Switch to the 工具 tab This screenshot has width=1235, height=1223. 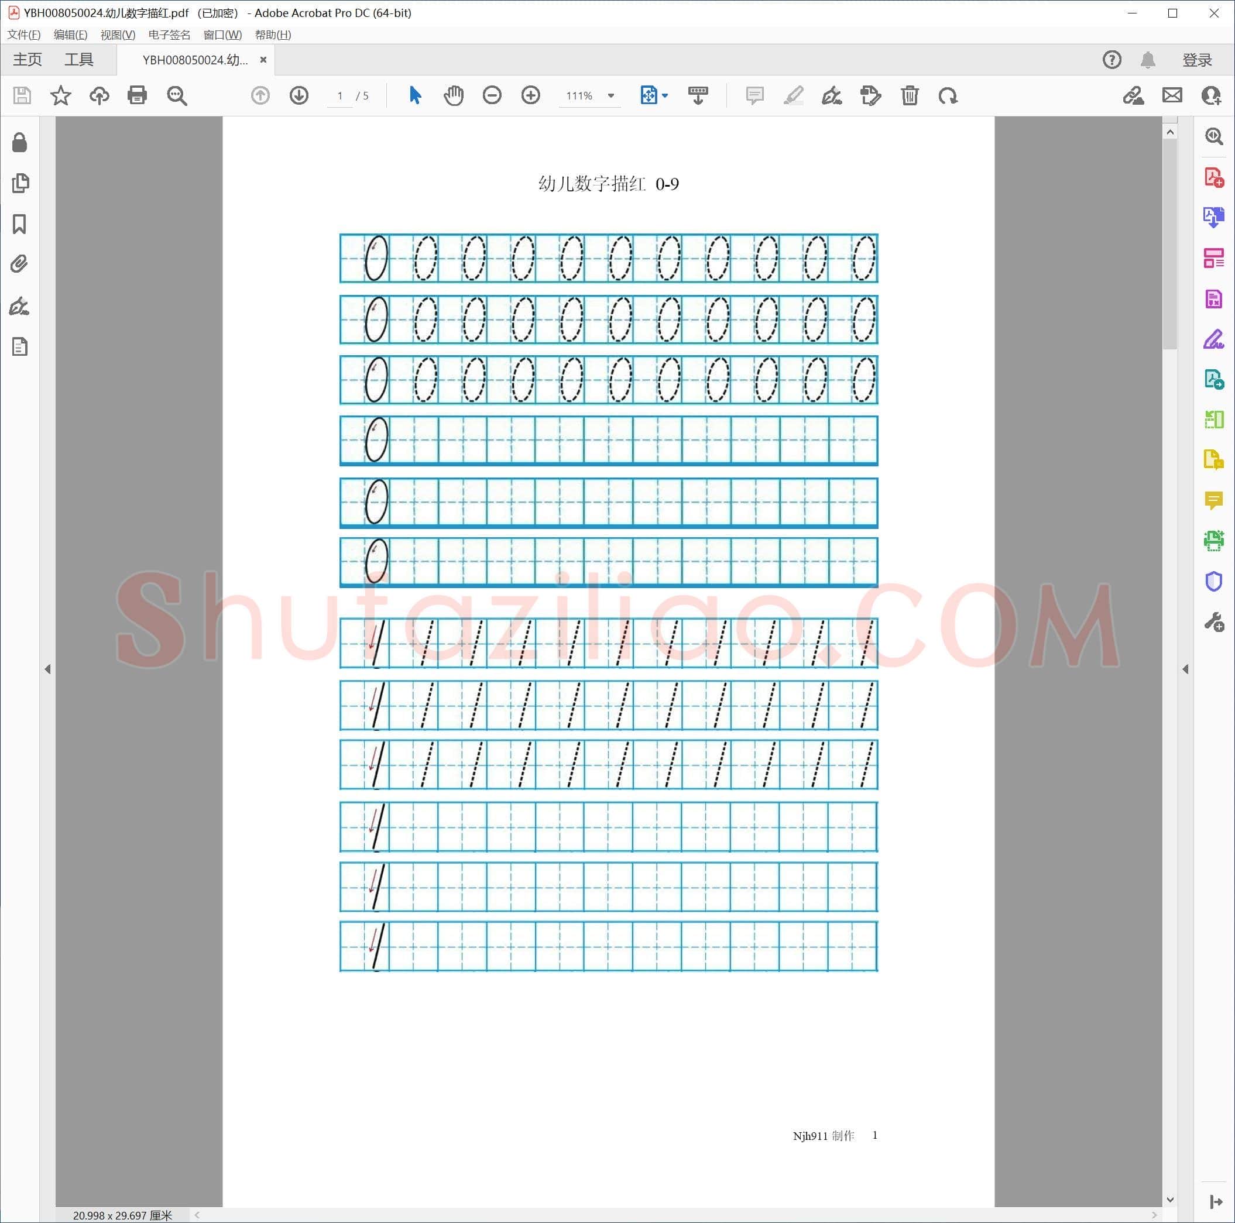click(78, 60)
